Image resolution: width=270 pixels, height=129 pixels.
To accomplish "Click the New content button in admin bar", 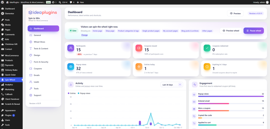I will pyautogui.click(x=80, y=2).
